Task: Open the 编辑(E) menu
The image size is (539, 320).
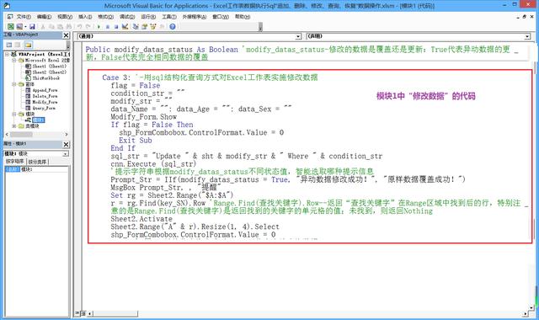Action: [44, 17]
